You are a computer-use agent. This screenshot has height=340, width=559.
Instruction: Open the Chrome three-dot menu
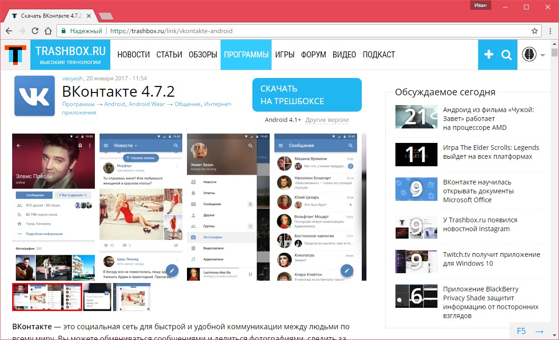click(x=551, y=31)
